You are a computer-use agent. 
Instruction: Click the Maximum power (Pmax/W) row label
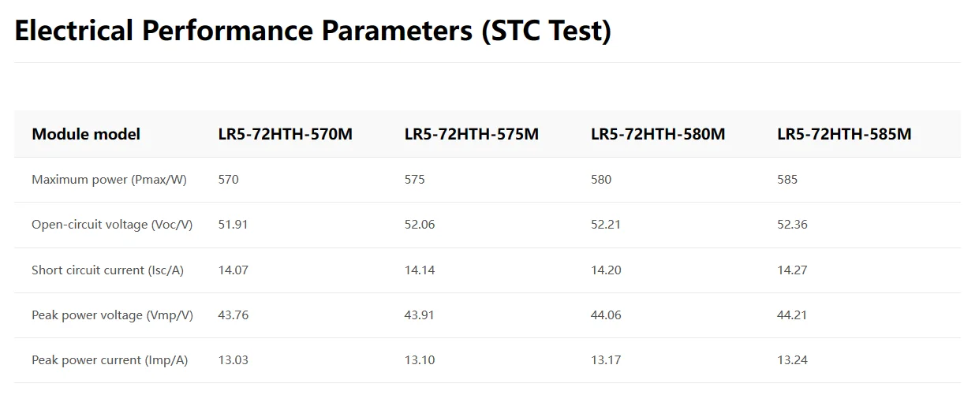(x=109, y=180)
